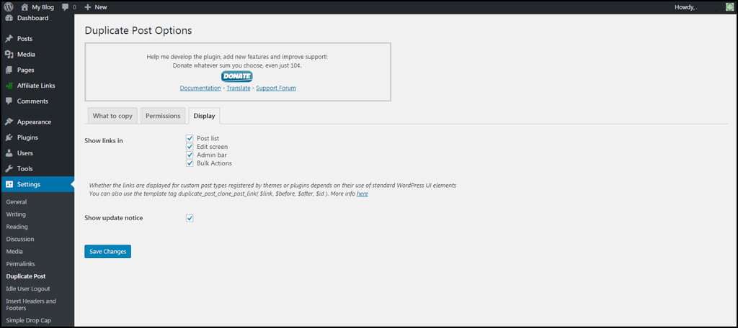
Task: Open the Appearance menu label
Action: [35, 122]
